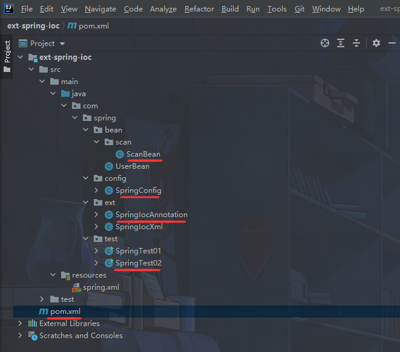The width and height of the screenshot is (400, 352).
Task: Open the Run menu
Action: [253, 9]
